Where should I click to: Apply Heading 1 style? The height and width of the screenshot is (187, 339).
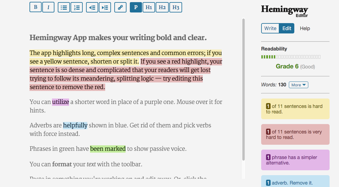(x=149, y=7)
